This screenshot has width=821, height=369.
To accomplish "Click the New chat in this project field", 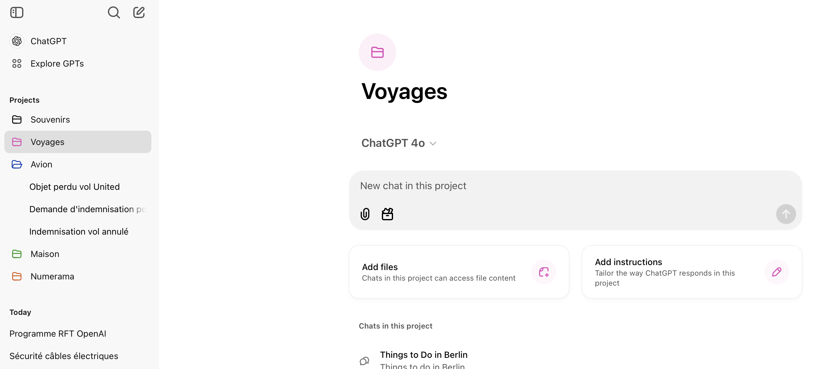I will pos(575,186).
